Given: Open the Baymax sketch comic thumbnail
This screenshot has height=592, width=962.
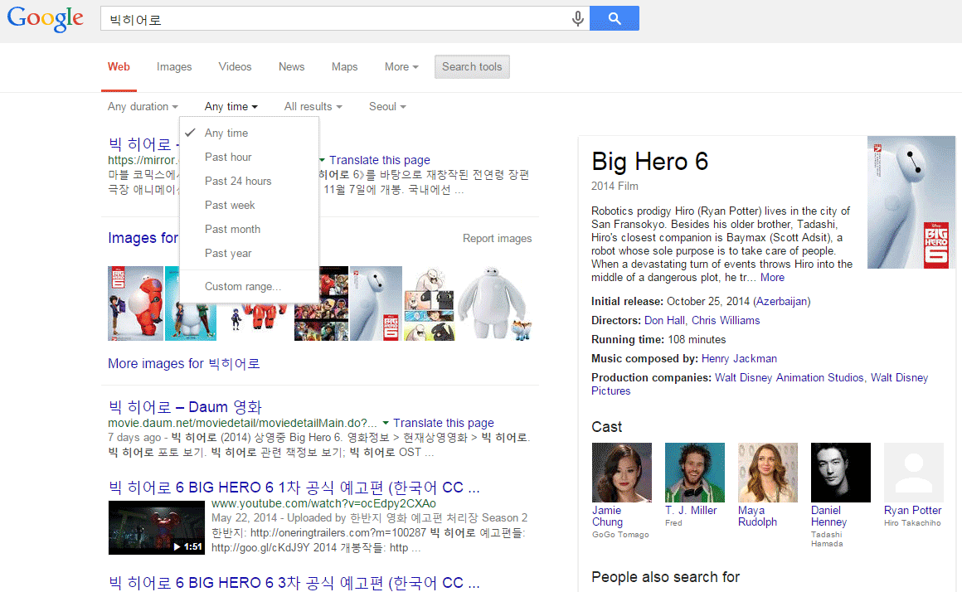Looking at the screenshot, I should click(x=429, y=303).
